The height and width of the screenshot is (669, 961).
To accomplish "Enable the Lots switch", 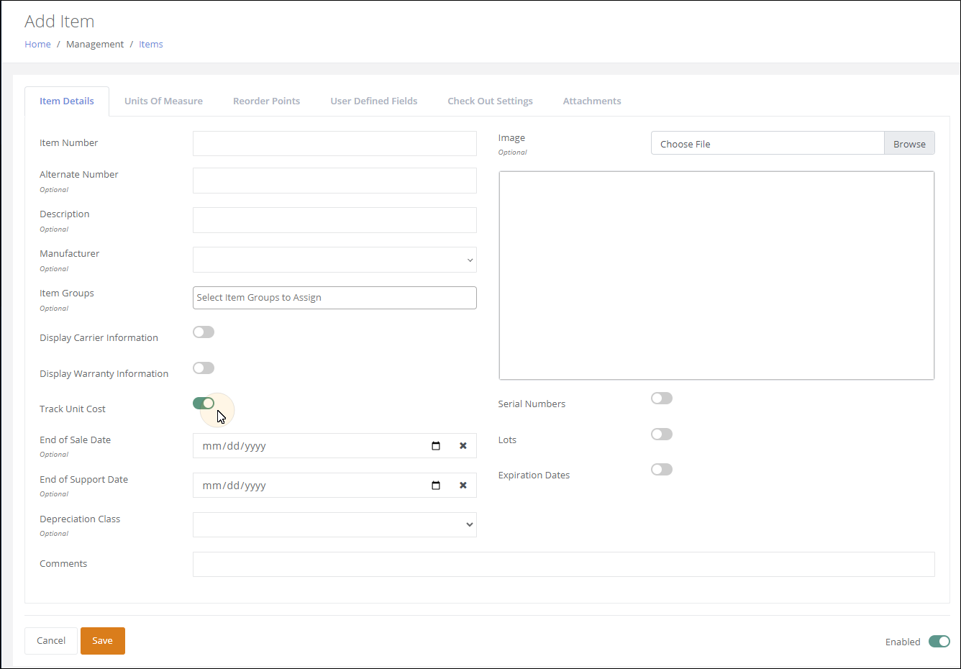I will click(x=662, y=434).
